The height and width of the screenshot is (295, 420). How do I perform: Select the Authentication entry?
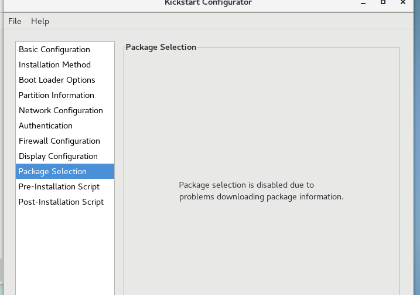point(65,126)
